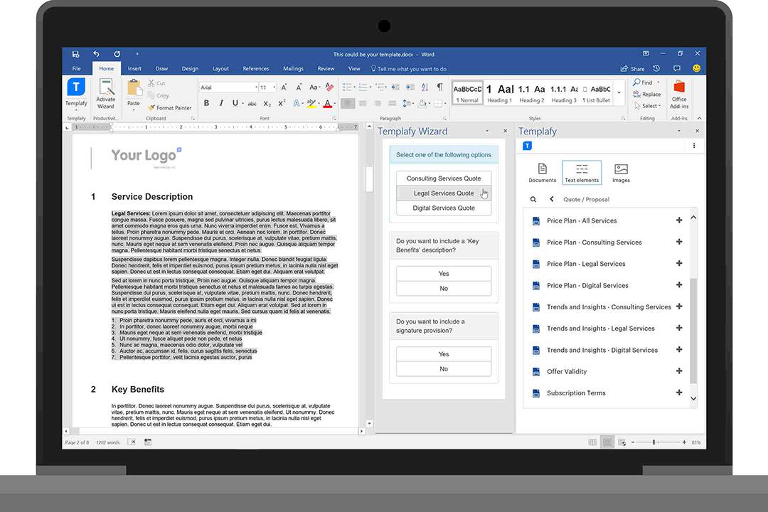Open the Images section in Templafy
Viewport: 768px width, 512px height.
click(x=621, y=172)
